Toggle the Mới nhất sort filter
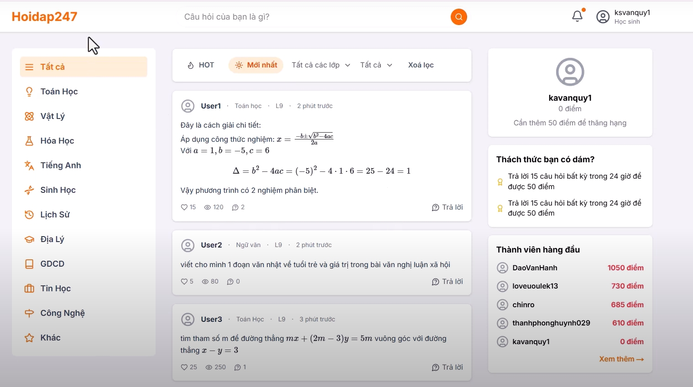Viewport: 693px width, 387px height. pyautogui.click(x=256, y=65)
